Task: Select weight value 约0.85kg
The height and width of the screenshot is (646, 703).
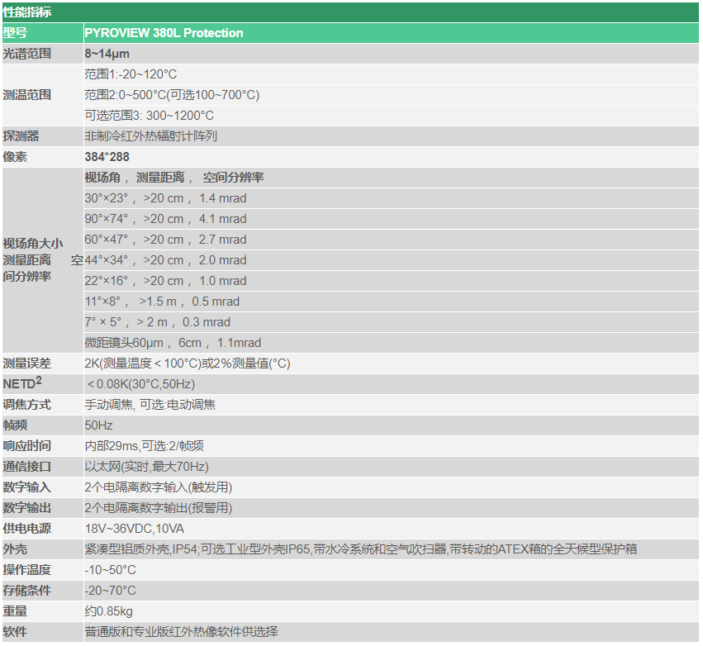Action: point(109,610)
